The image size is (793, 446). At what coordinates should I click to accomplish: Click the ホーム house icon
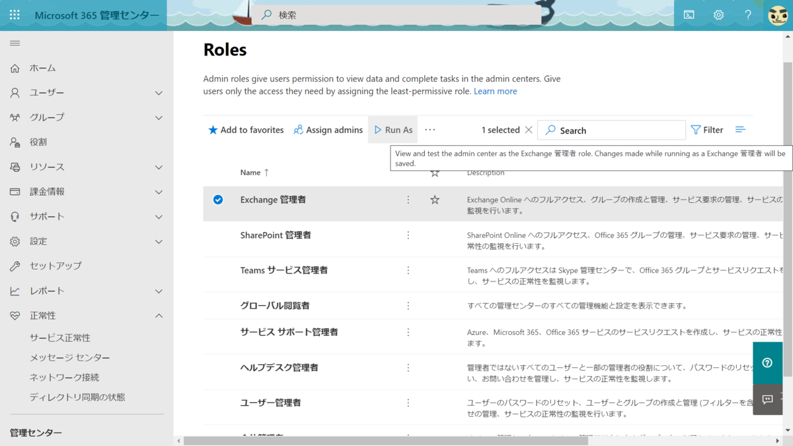pos(15,68)
